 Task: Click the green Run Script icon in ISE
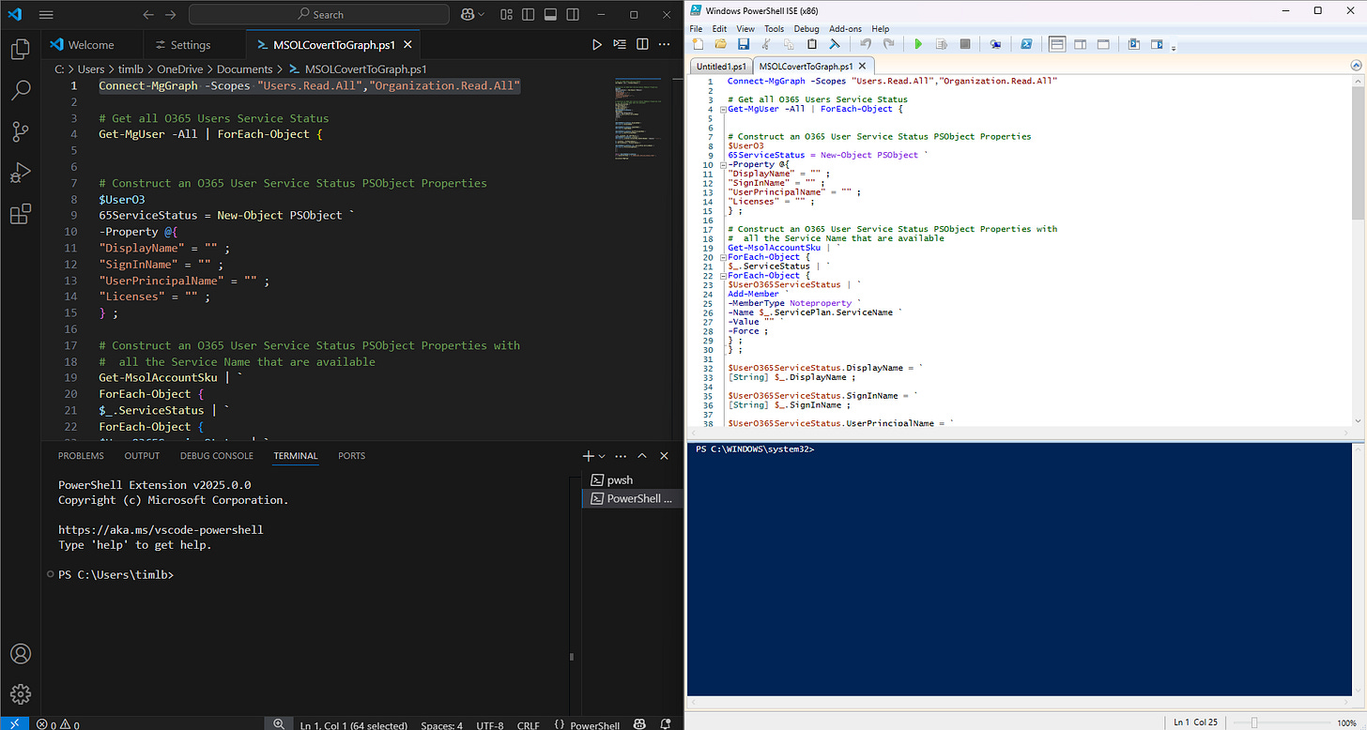click(x=918, y=44)
